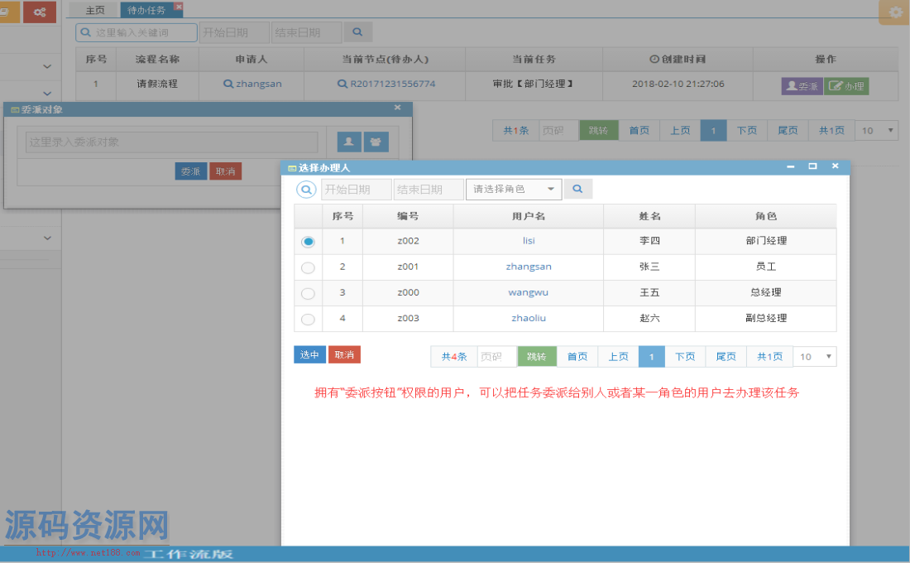
Task: Select the radio button for zhaoliu
Action: [x=309, y=319]
